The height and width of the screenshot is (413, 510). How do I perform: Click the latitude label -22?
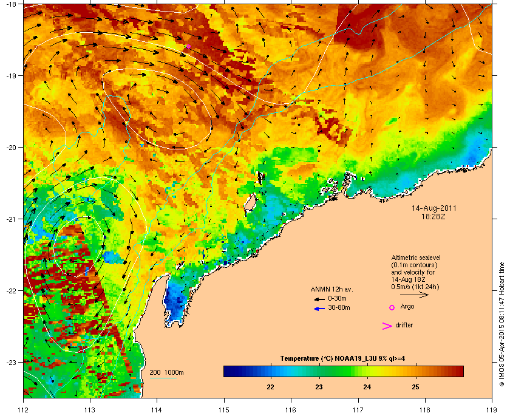pos(11,291)
